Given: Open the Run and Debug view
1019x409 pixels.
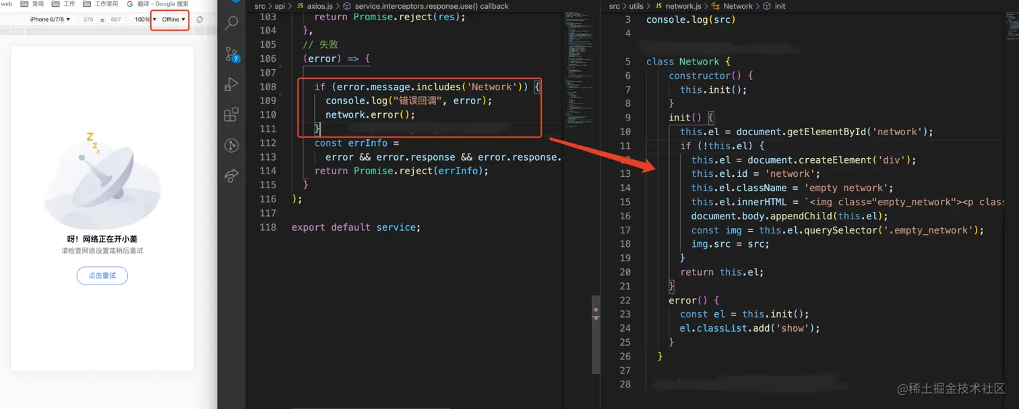Looking at the screenshot, I should [231, 84].
